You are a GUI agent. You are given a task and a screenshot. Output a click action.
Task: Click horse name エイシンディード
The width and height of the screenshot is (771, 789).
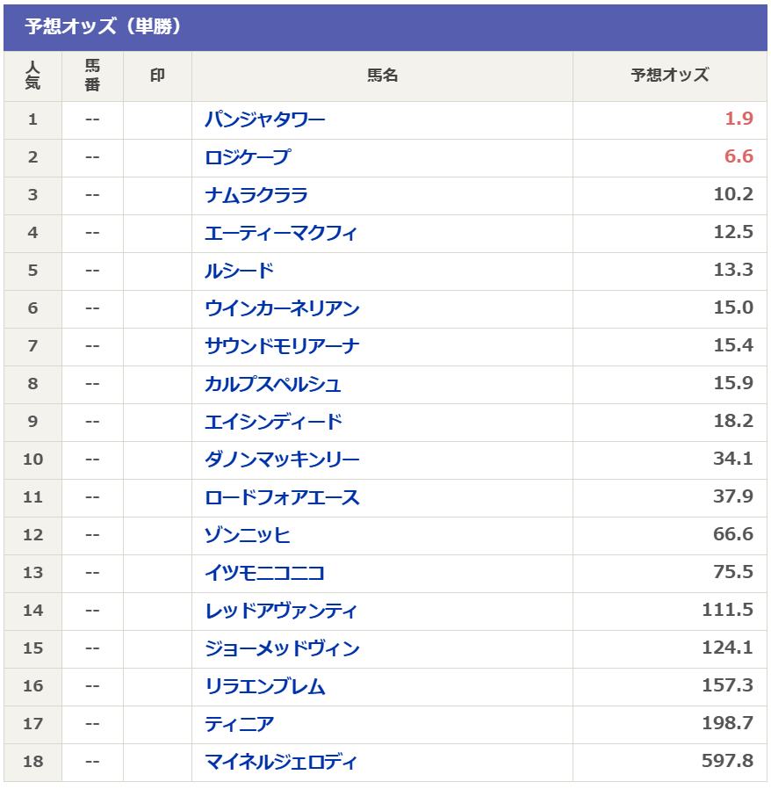coord(274,422)
